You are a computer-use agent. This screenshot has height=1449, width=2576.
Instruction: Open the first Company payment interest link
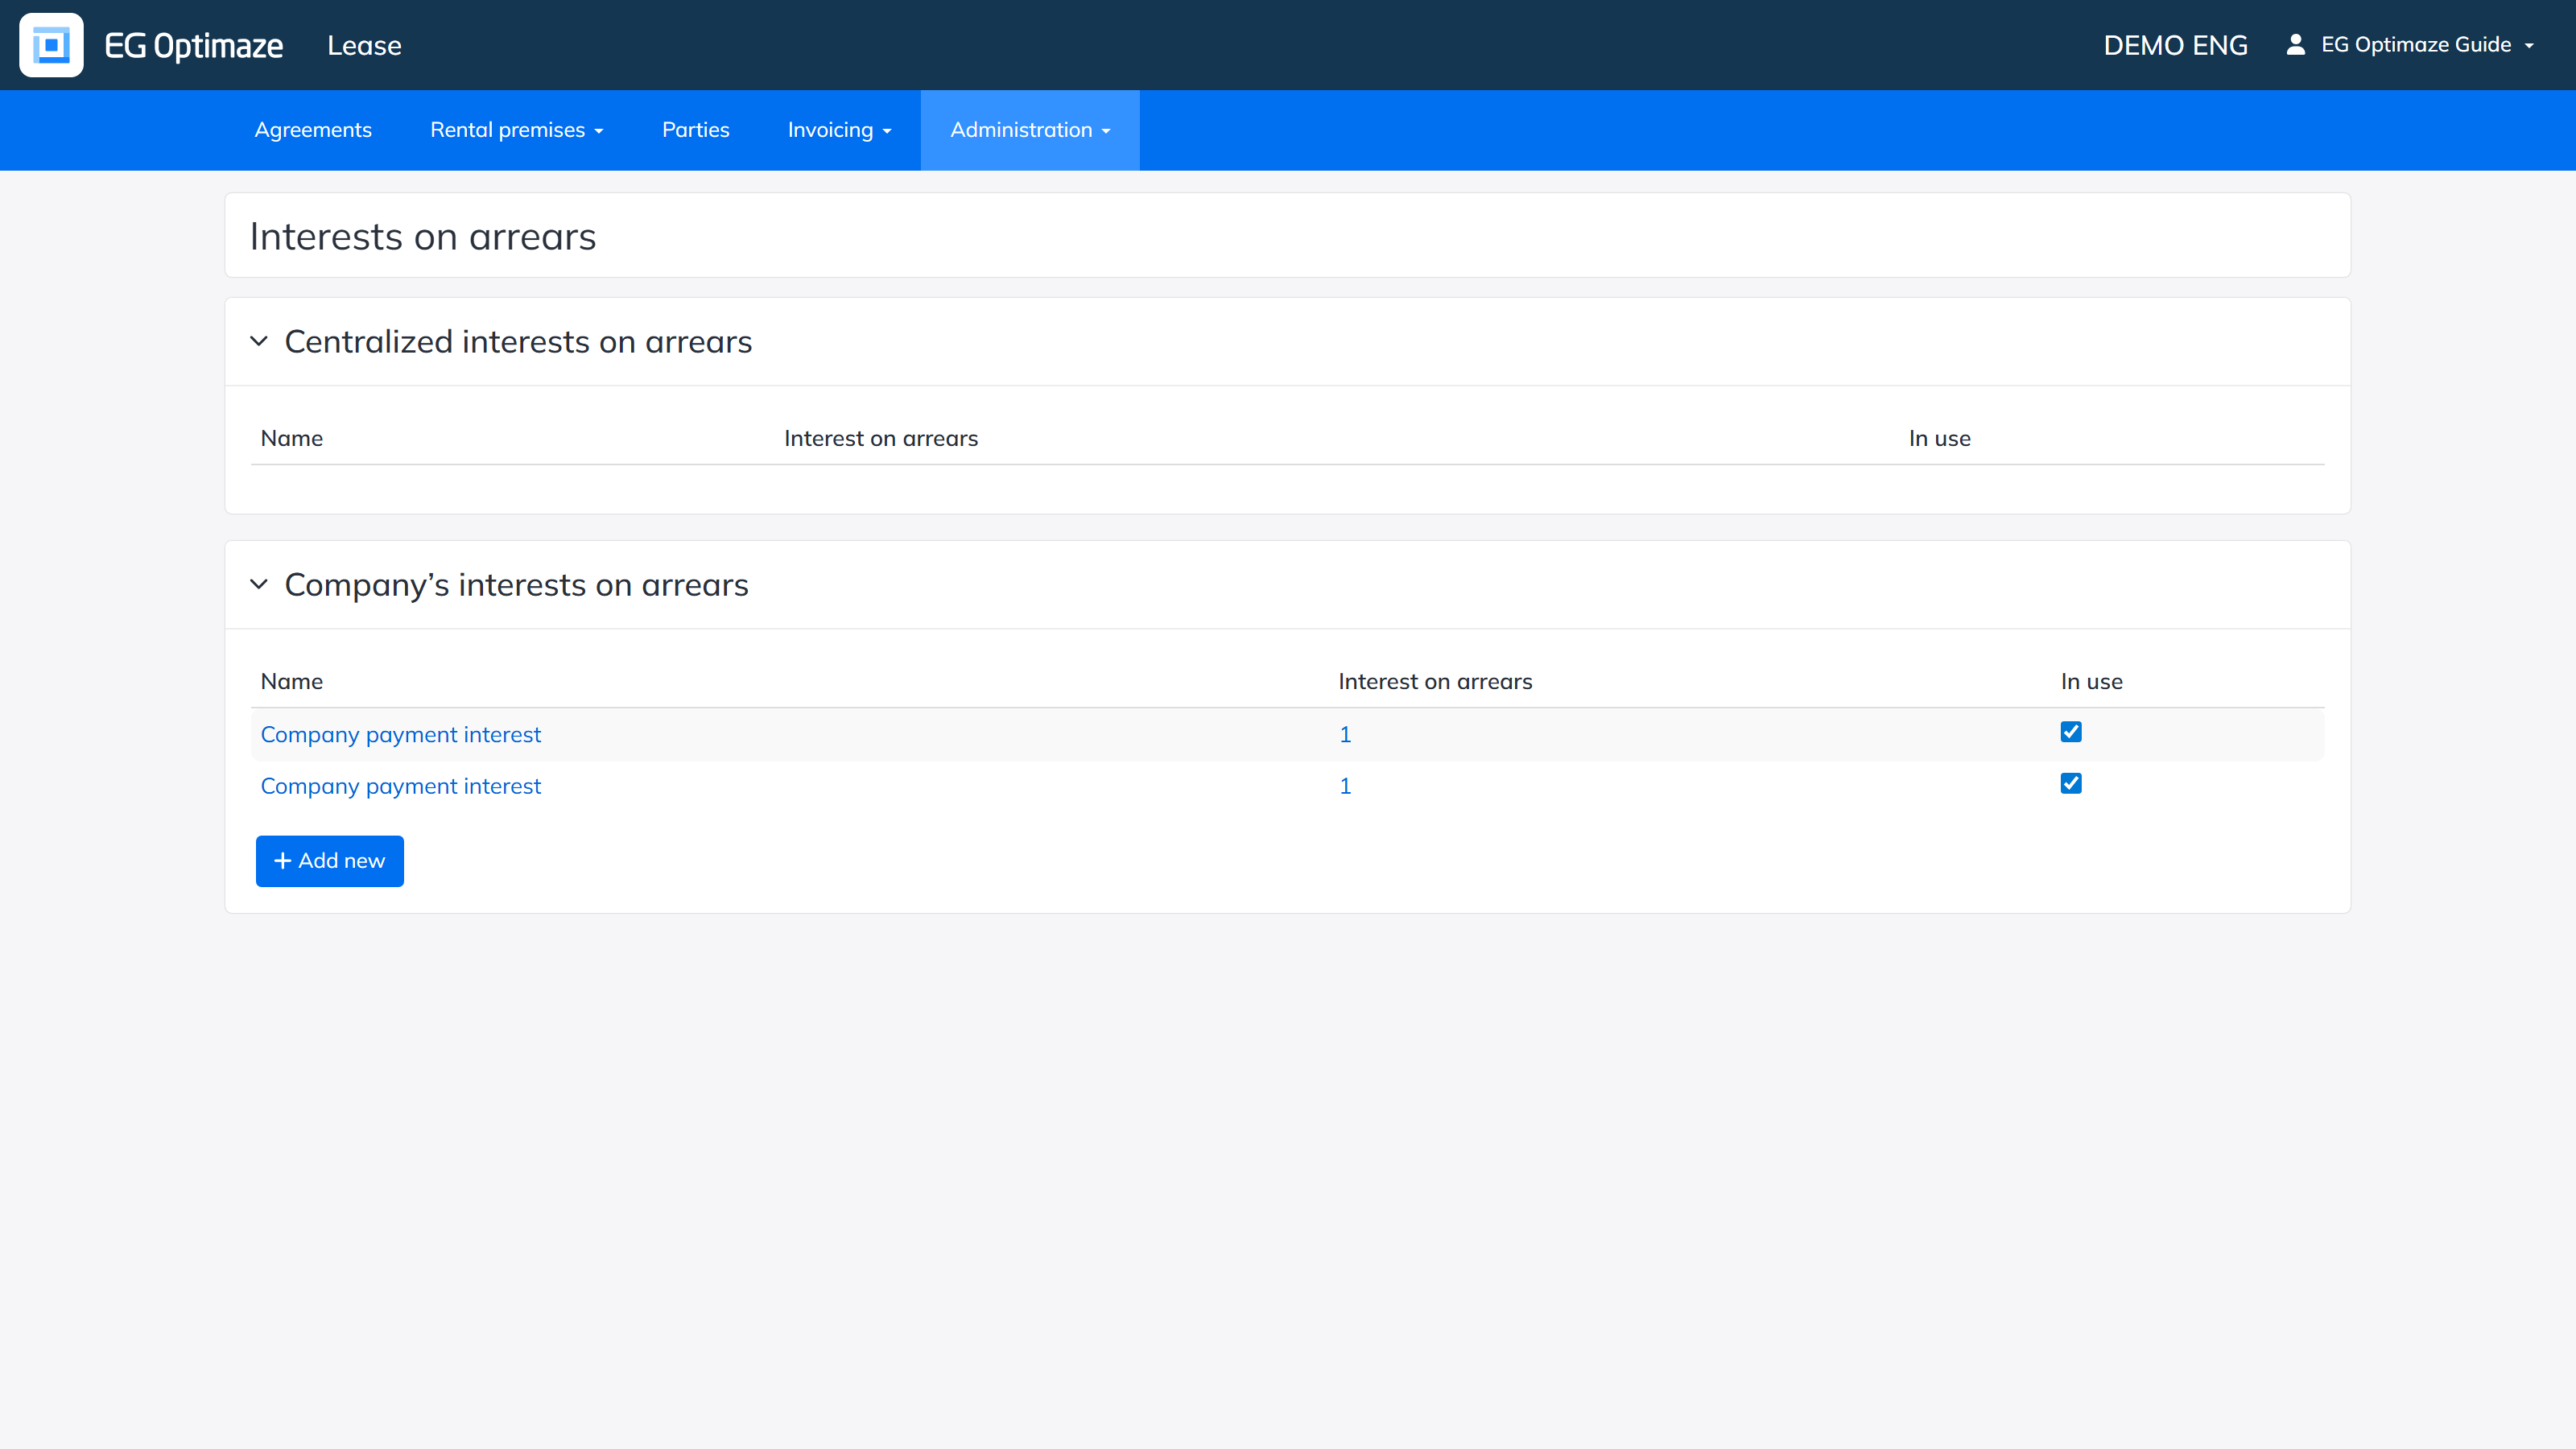(401, 734)
